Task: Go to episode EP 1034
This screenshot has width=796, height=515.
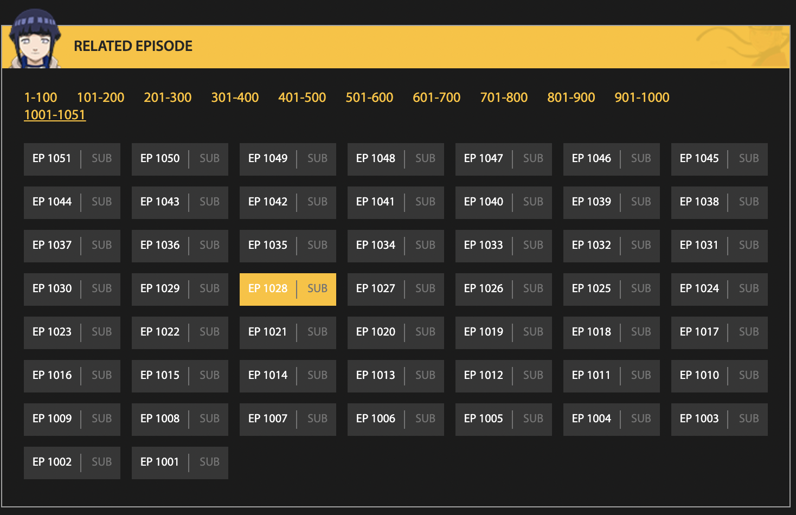Action: [396, 246]
